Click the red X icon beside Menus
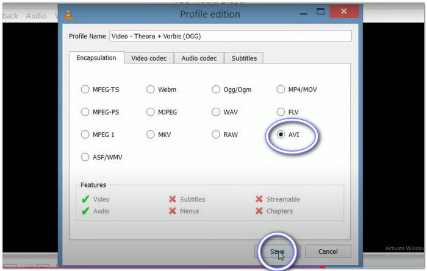The image size is (427, 271). click(x=173, y=211)
